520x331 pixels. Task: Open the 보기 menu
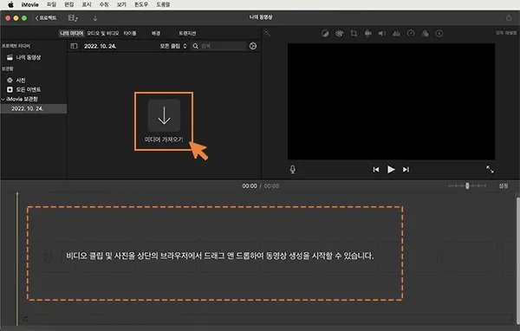[x=121, y=4]
